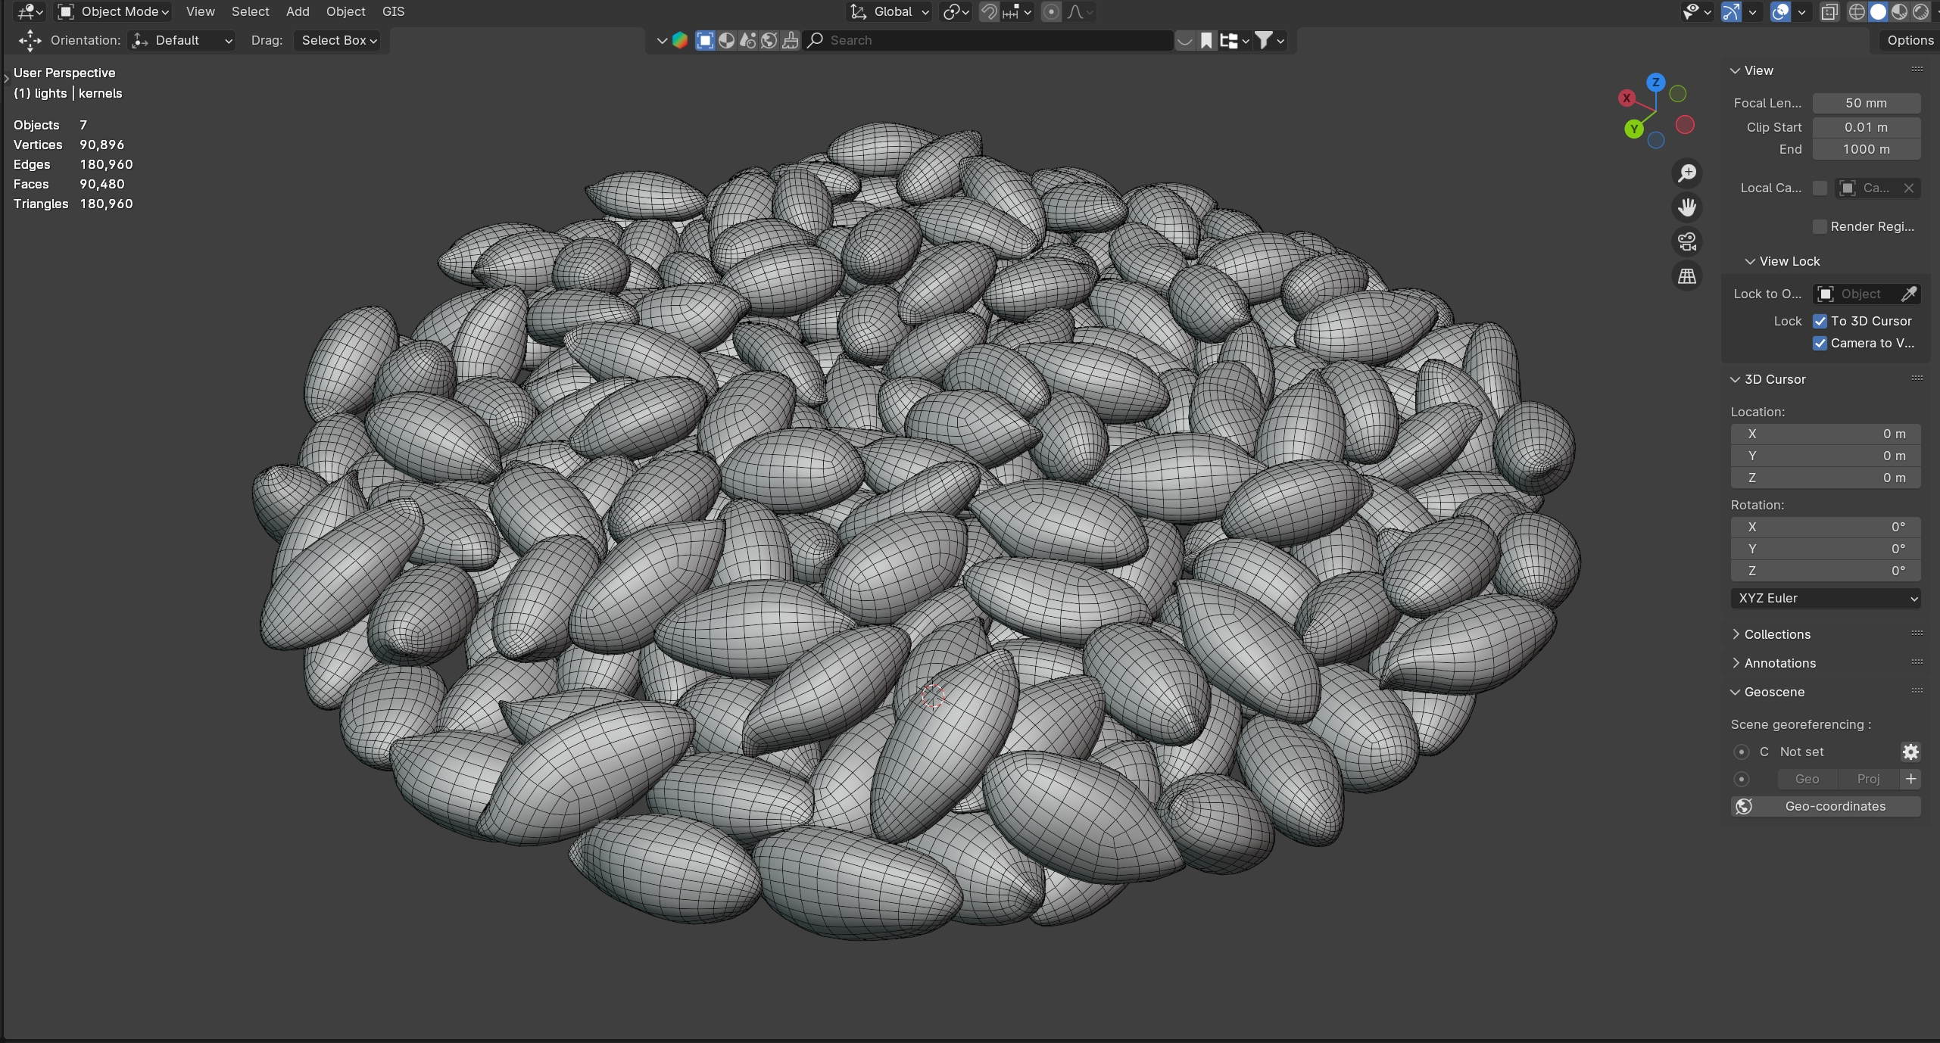This screenshot has height=1043, width=1940.
Task: Enable wireframe viewport shading
Action: (x=1857, y=11)
